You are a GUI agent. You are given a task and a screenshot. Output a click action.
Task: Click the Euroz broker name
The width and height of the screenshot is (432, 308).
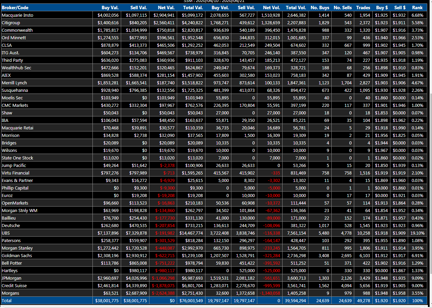[7, 195]
